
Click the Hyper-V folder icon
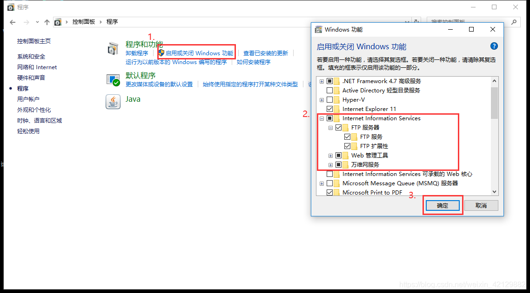336,100
